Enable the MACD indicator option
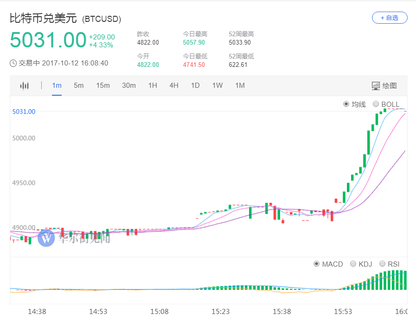Viewport: 416px width, 327px height. click(x=316, y=264)
